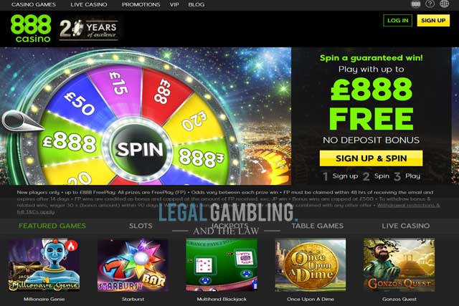Click the yellow Sign Up & Spin button
Image resolution: width=459 pixels, height=306 pixels.
point(371,158)
